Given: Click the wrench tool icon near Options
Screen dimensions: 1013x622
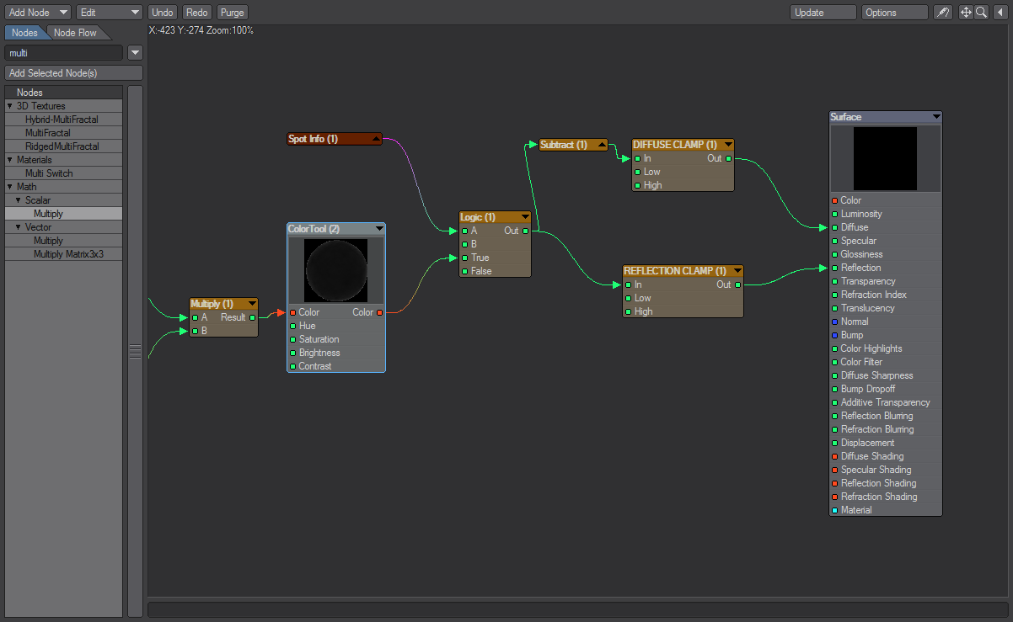Looking at the screenshot, I should 943,13.
